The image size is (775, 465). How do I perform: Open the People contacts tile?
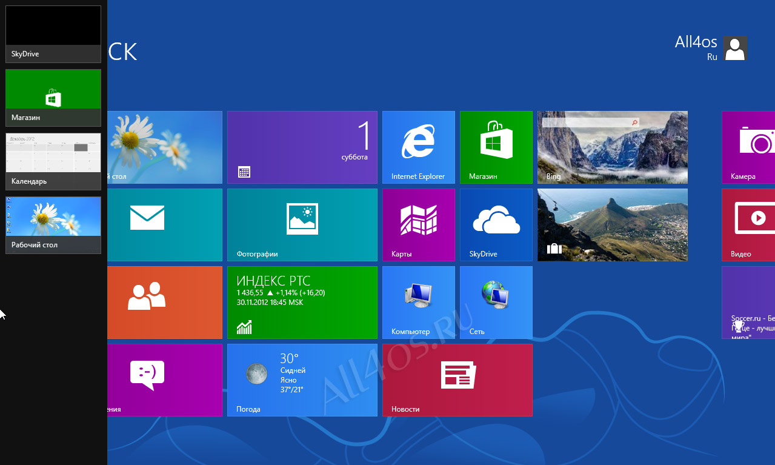[165, 303]
